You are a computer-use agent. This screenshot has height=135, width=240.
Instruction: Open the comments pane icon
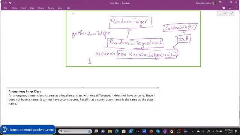[230, 8]
